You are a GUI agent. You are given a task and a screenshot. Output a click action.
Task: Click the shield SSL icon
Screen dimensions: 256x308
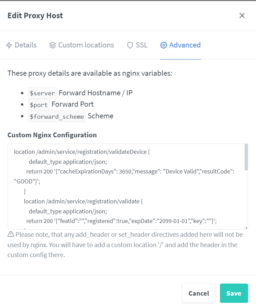click(130, 45)
